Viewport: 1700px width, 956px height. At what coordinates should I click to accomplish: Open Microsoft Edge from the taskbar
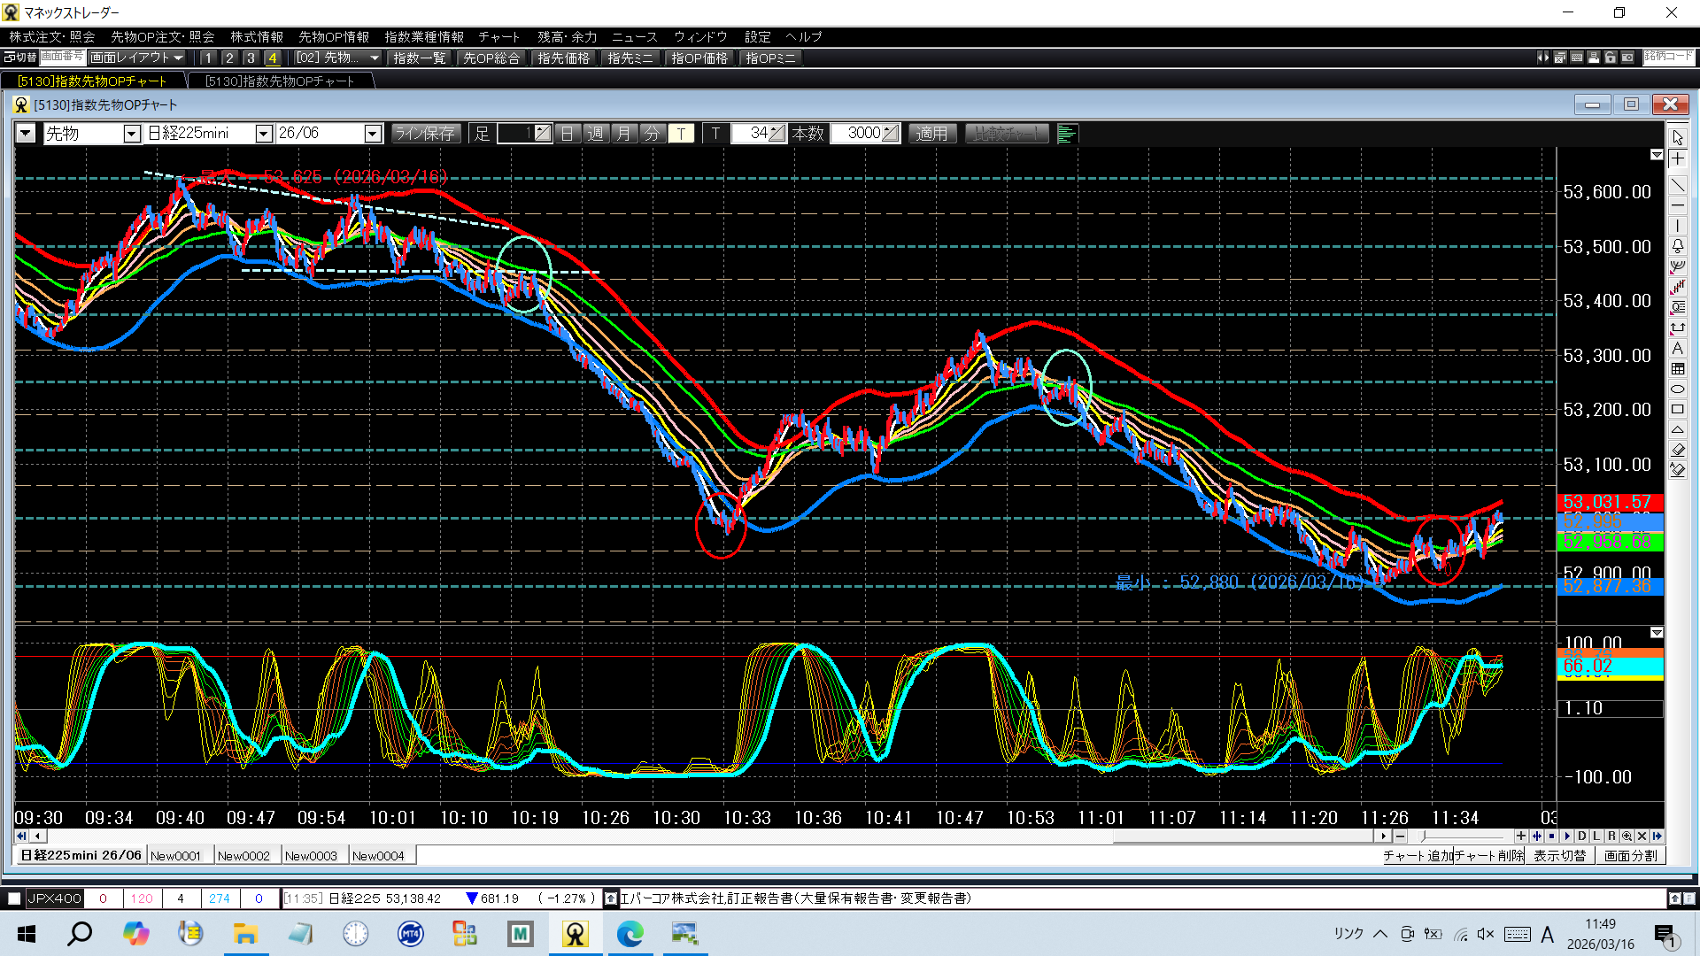[630, 934]
